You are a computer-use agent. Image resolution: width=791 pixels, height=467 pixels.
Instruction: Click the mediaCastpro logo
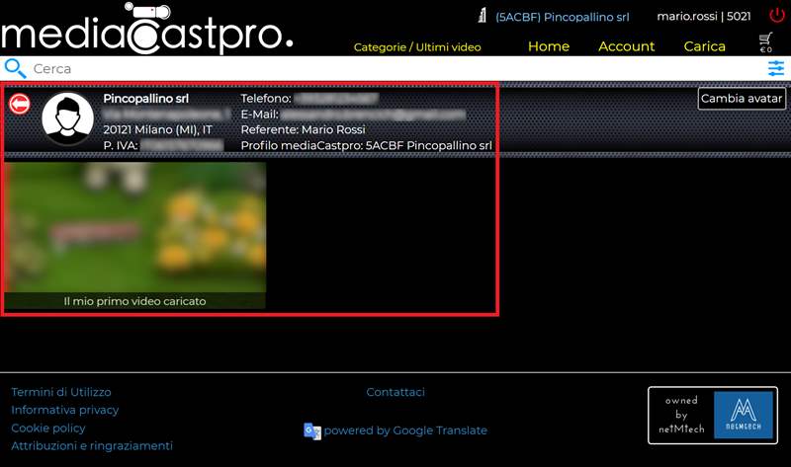coord(146,30)
